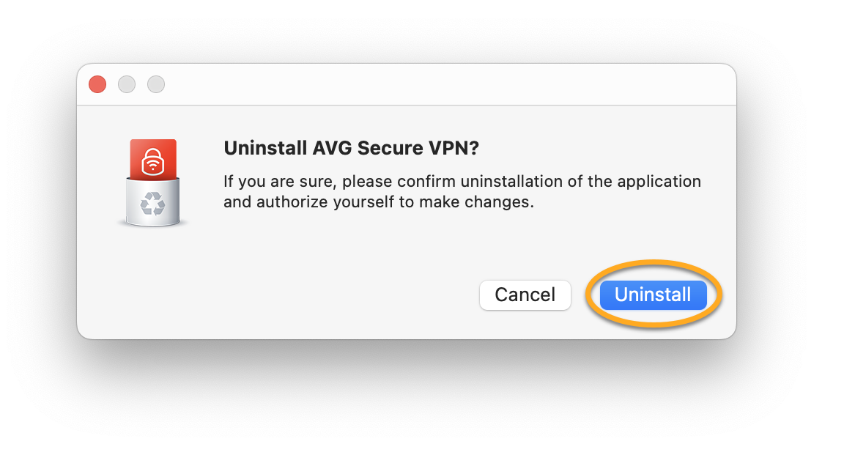Click the "authorize yourself to make changes" line
The height and width of the screenshot is (455, 855).
point(377,201)
